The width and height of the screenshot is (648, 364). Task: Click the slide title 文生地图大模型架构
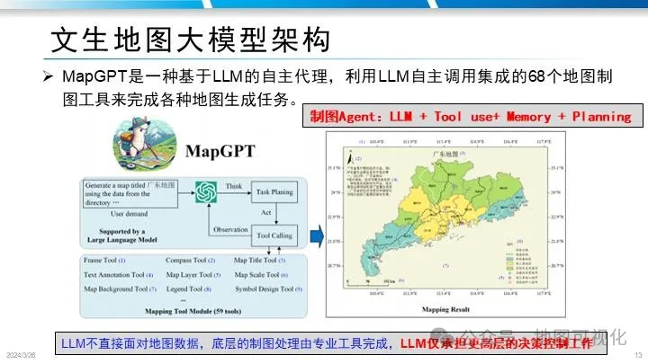(191, 40)
